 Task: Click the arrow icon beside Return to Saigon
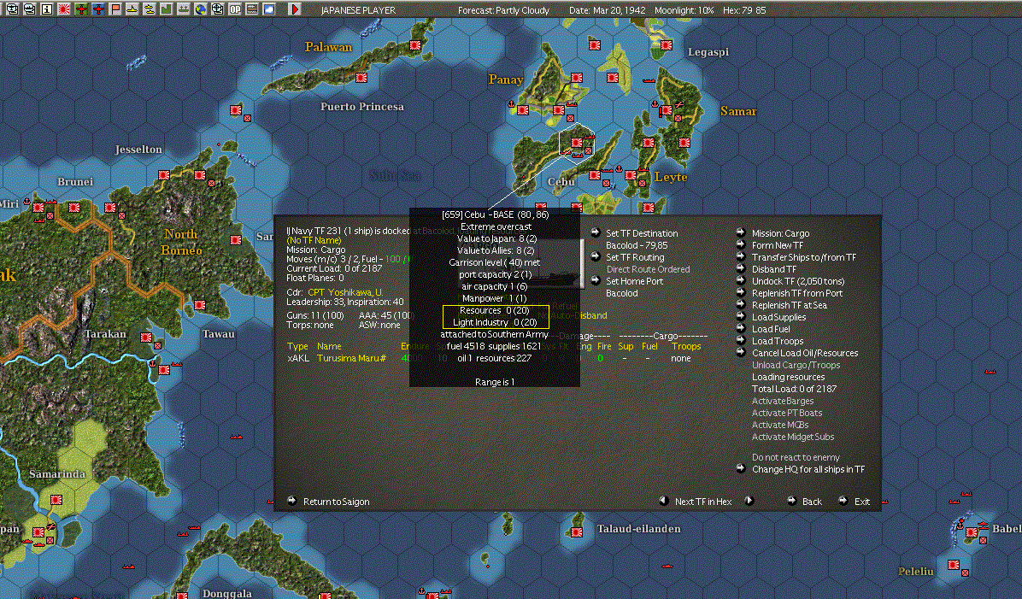click(x=292, y=501)
